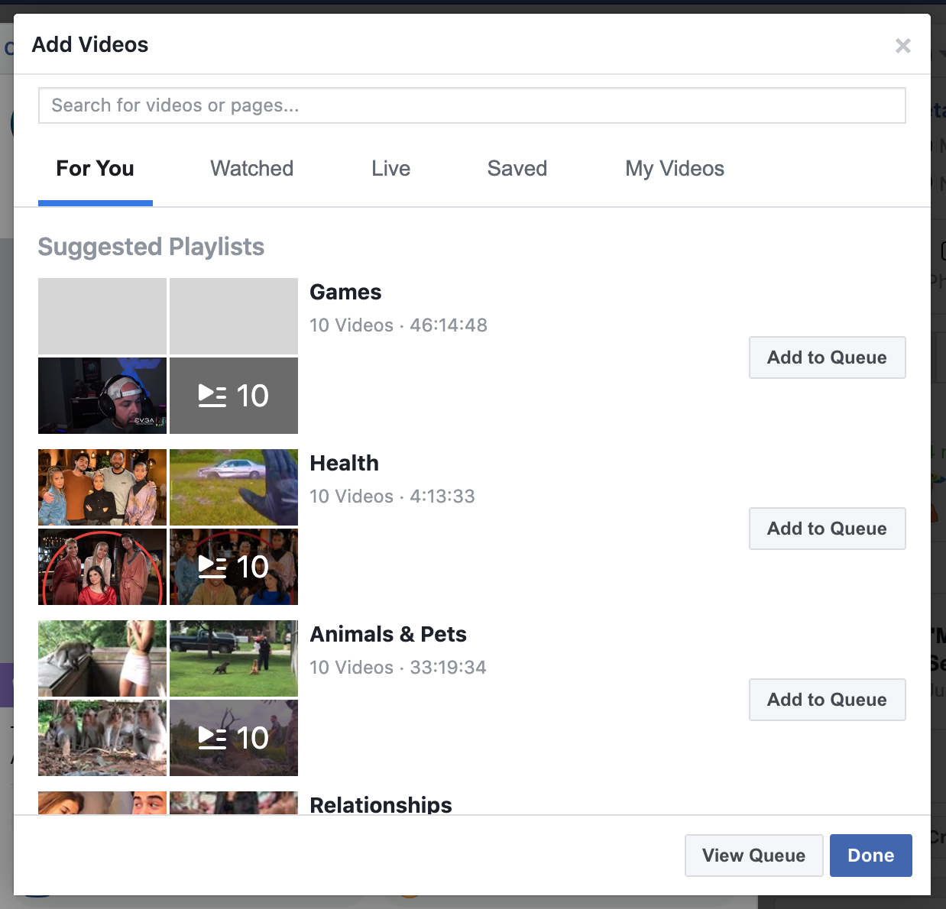Click the View Queue button

(x=753, y=856)
